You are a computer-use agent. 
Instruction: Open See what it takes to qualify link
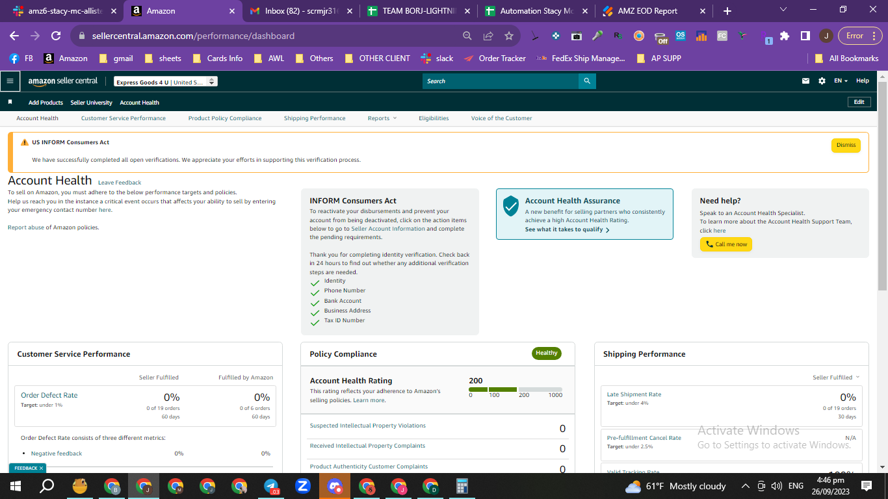coord(567,229)
